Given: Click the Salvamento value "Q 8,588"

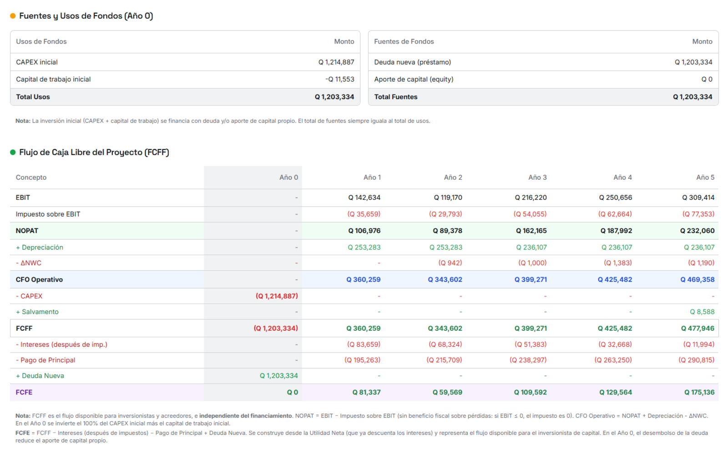Looking at the screenshot, I should pos(702,312).
